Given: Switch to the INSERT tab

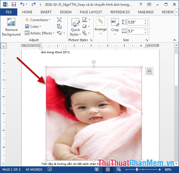Looking at the screenshot, I should [x=46, y=12].
